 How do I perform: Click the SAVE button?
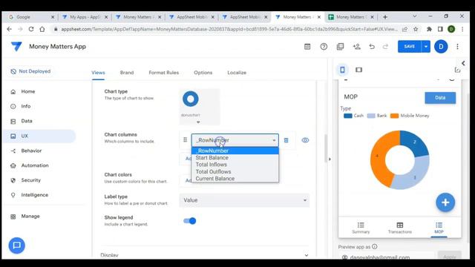pos(409,47)
